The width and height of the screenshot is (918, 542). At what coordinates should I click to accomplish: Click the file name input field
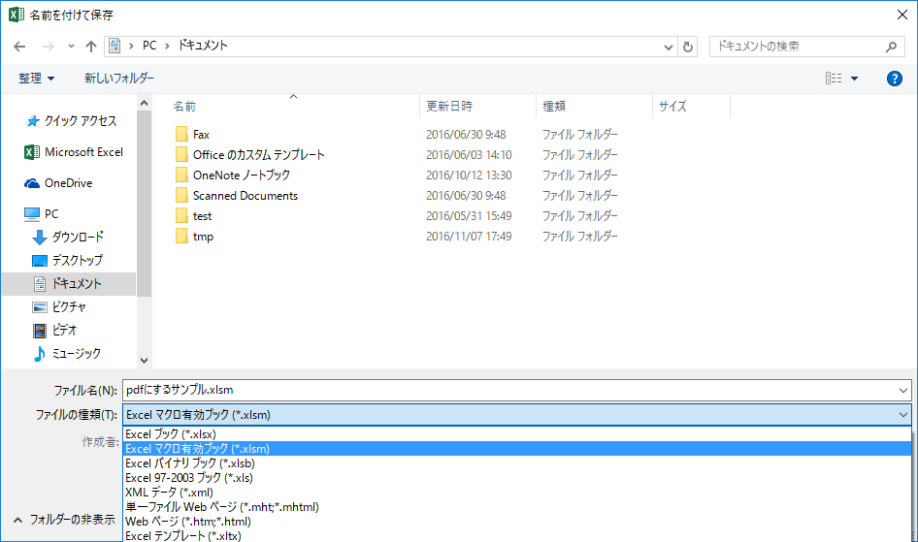[509, 390]
